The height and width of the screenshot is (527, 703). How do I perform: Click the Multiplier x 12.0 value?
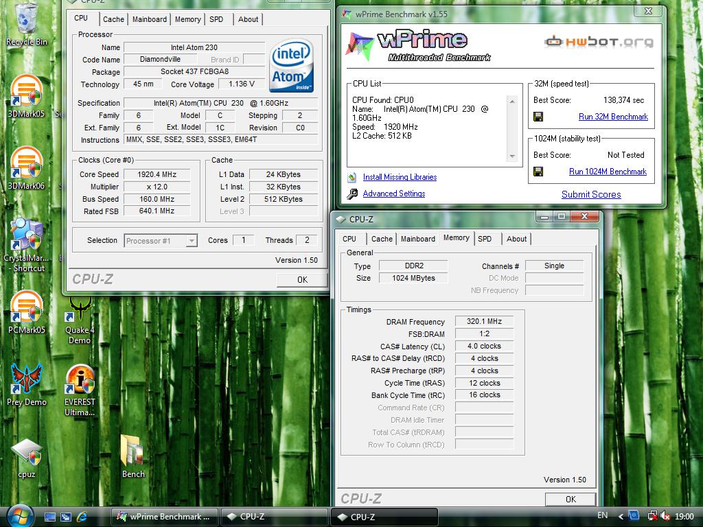pyautogui.click(x=157, y=187)
